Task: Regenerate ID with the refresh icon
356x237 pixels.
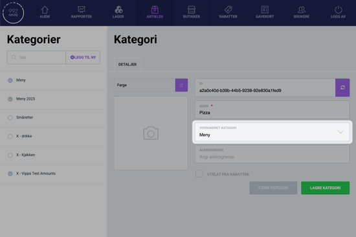Action: coord(342,87)
